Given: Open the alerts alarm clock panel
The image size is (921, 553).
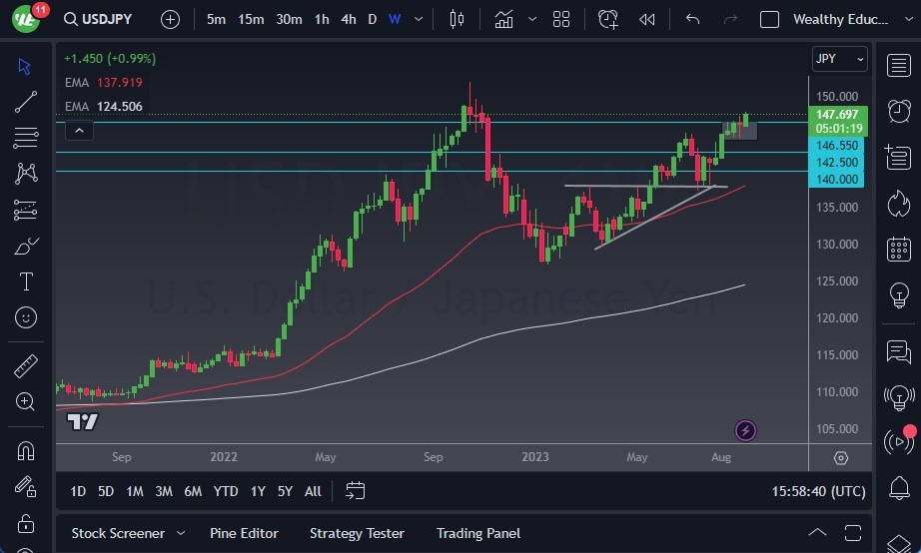Looking at the screenshot, I should 898,110.
